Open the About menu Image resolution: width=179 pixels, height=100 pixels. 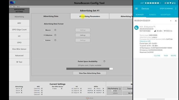pyautogui.click(x=18, y=7)
